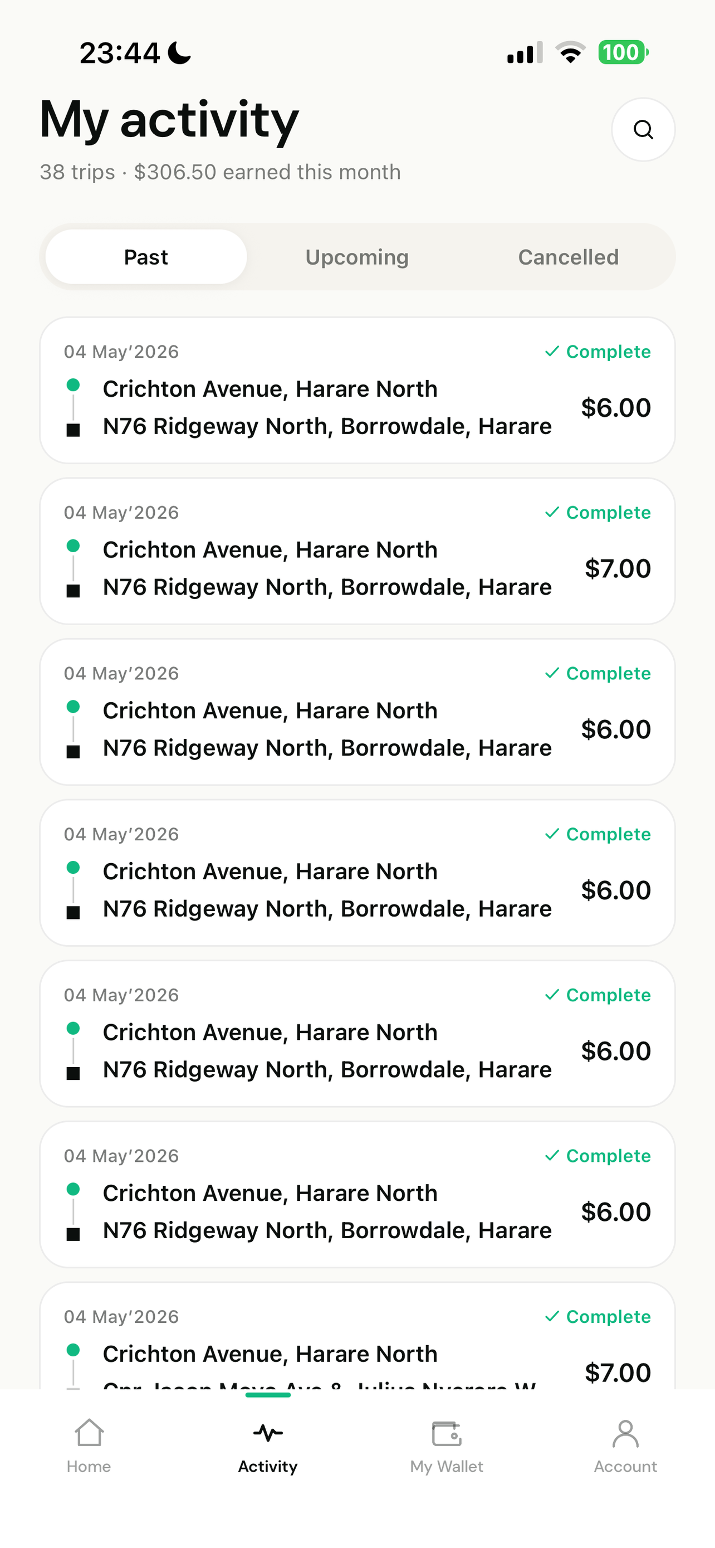Switch to the Cancelled tab
Image resolution: width=715 pixels, height=1548 pixels.
coord(568,257)
